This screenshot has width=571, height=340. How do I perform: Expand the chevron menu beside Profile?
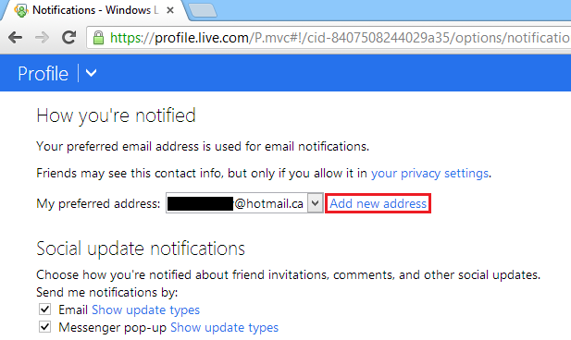(91, 73)
